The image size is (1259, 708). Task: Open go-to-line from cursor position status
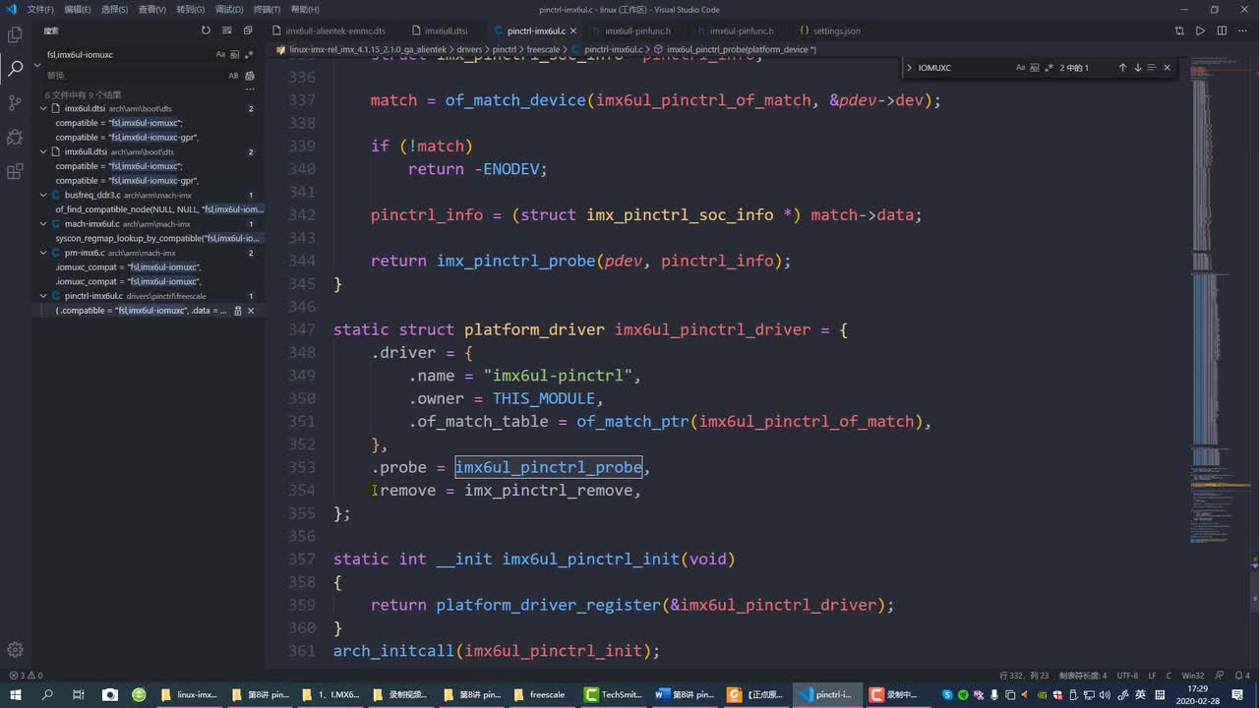(x=1023, y=676)
